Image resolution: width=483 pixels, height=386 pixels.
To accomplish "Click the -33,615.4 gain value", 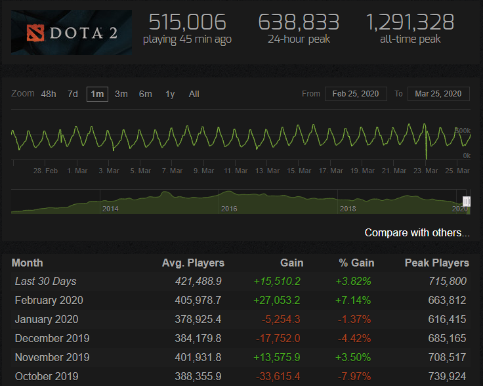I will coord(278,376).
